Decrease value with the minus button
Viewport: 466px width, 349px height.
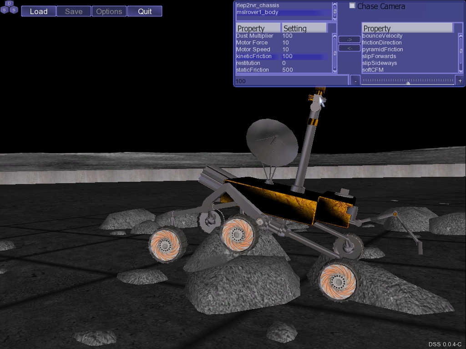355,81
